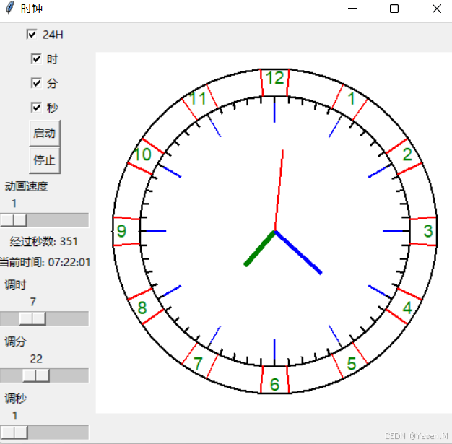Viewport: 452px width, 444px height.
Task: Click the thin red second hand
Action: pos(279,191)
